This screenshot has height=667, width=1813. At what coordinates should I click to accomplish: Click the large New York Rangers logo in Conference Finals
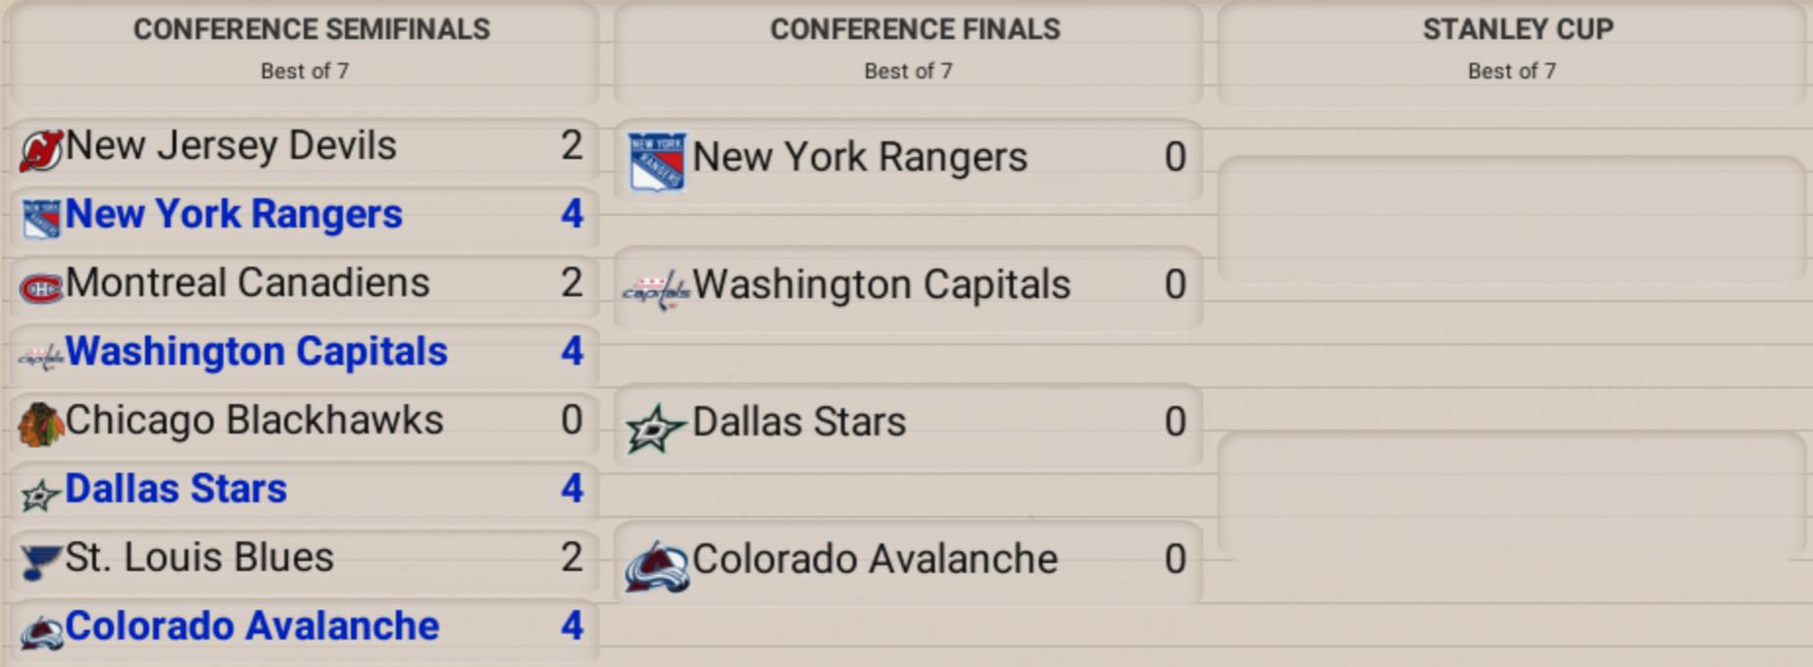pos(656,162)
